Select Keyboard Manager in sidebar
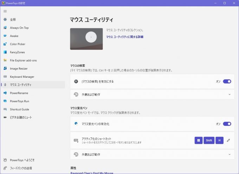Viewport: 239px width, 174px height. point(33,77)
